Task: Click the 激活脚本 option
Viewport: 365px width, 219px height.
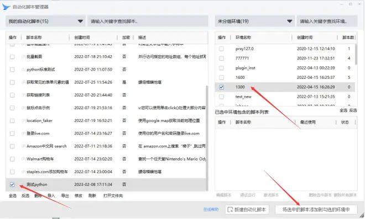Action: [x=271, y=195]
